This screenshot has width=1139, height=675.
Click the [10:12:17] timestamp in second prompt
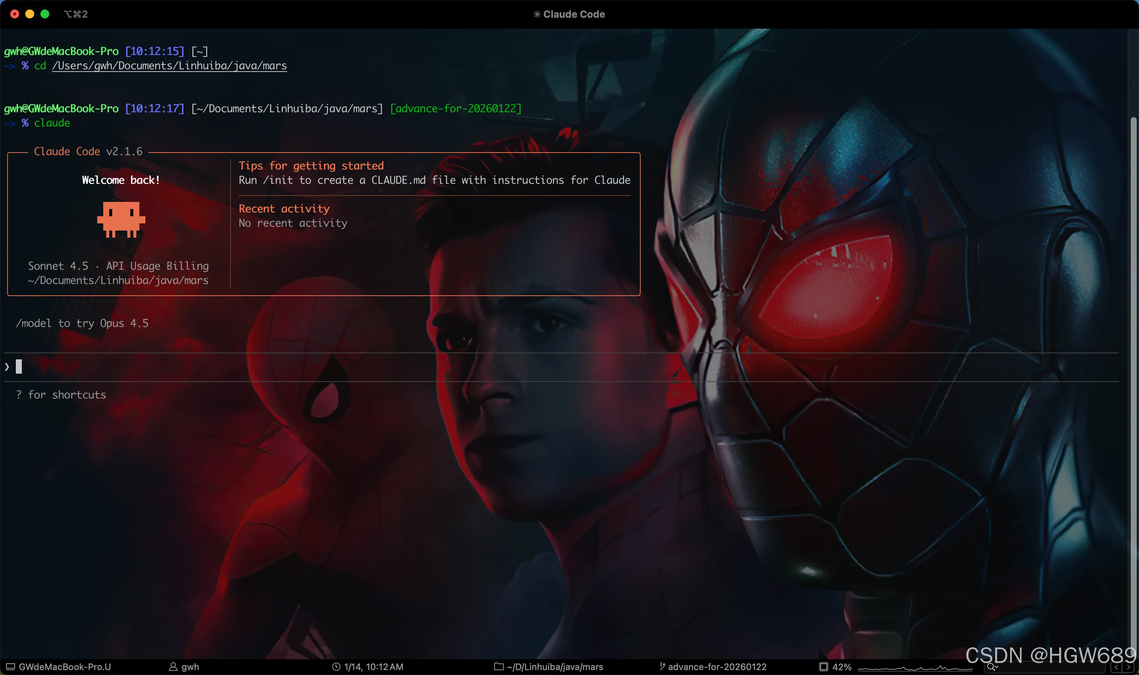(154, 109)
